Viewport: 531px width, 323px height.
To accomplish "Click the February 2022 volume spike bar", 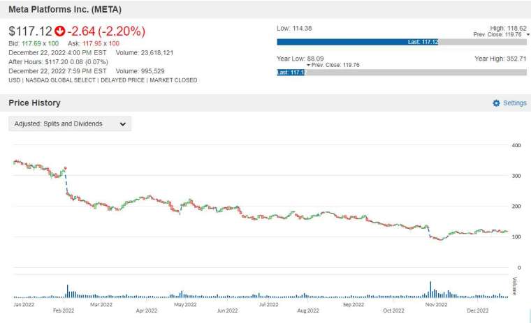I will point(67,291).
